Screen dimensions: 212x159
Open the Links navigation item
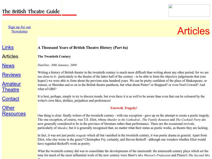coord(7,47)
